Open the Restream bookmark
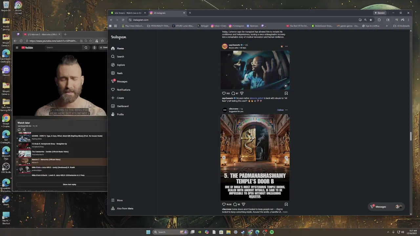420x236 pixels. click(252, 26)
